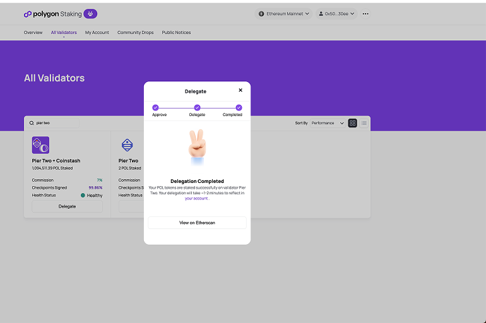Close the Delegate dialog
The height and width of the screenshot is (323, 486).
[x=240, y=90]
